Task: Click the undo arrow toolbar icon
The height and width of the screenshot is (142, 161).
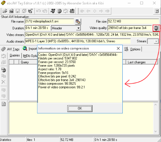Action: (39, 11)
